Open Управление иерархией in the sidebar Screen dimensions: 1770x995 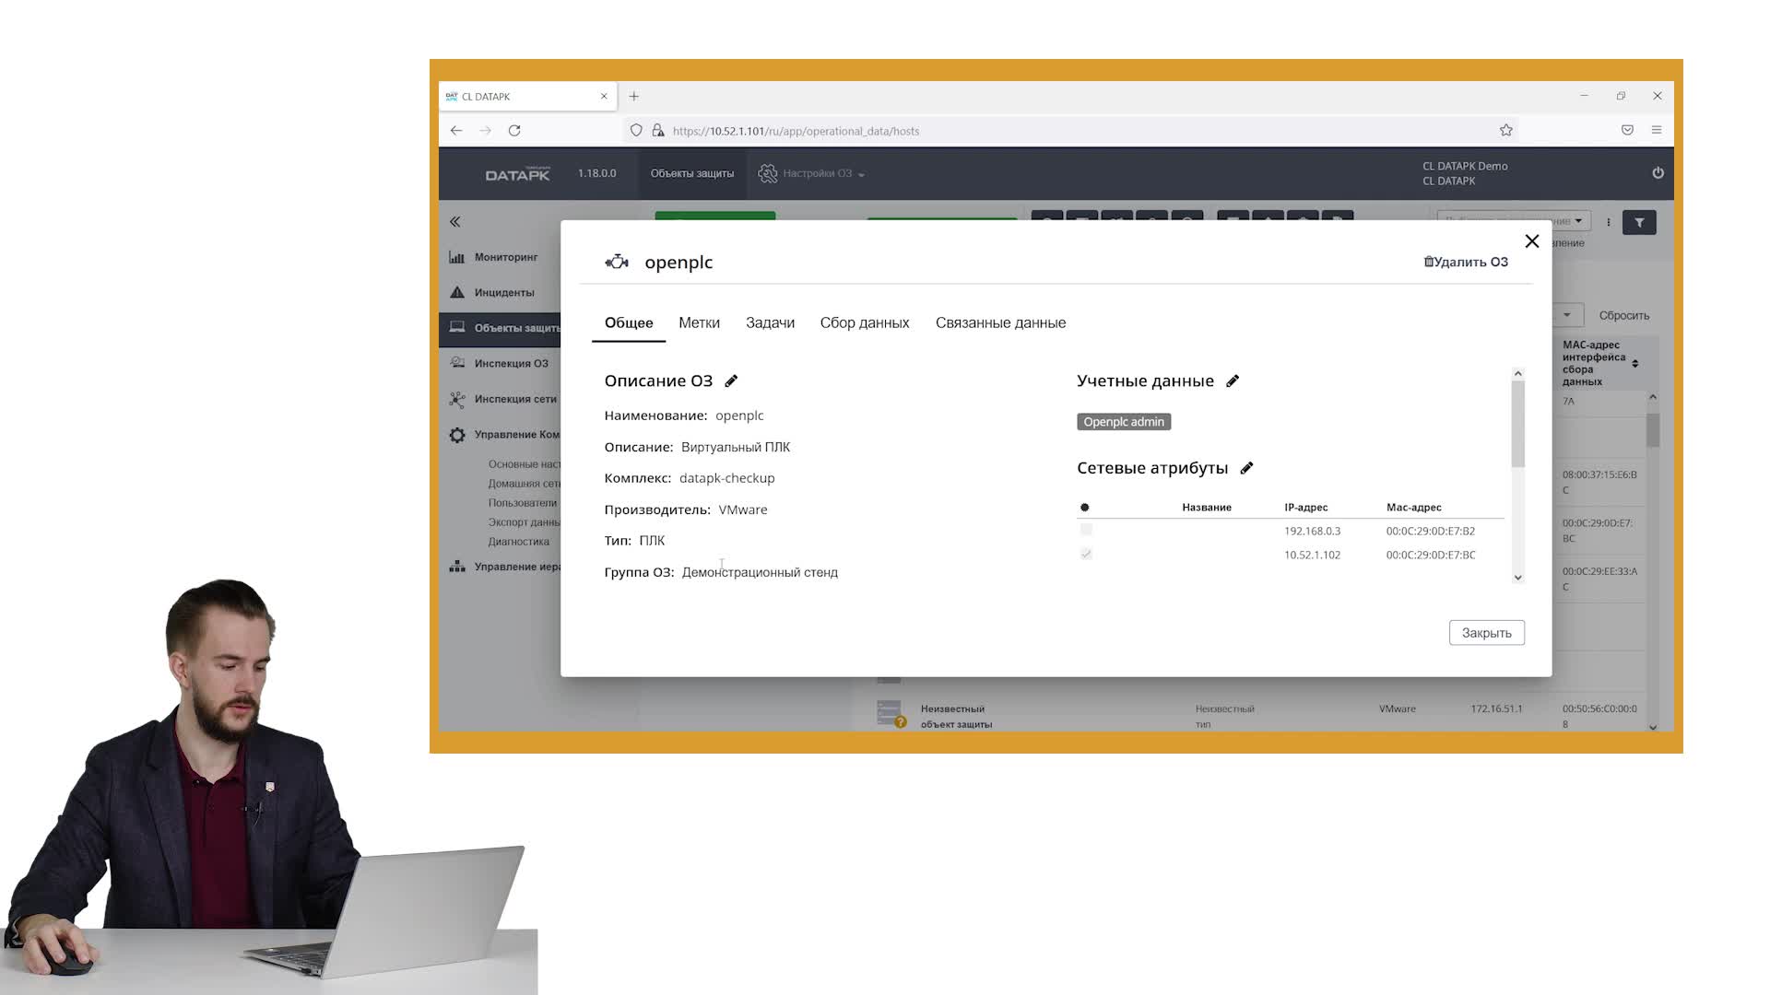point(504,567)
